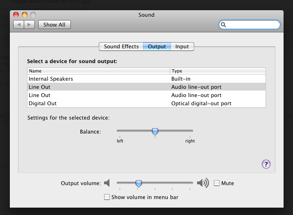The height and width of the screenshot is (215, 293).
Task: Select Digital Out output device
Action: (x=147, y=104)
